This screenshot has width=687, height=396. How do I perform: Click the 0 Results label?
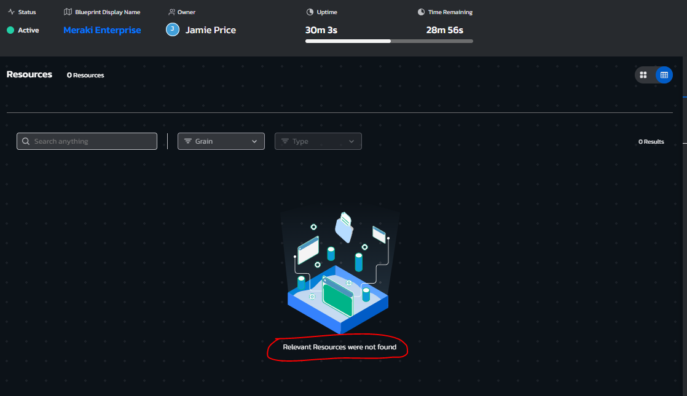click(x=651, y=141)
